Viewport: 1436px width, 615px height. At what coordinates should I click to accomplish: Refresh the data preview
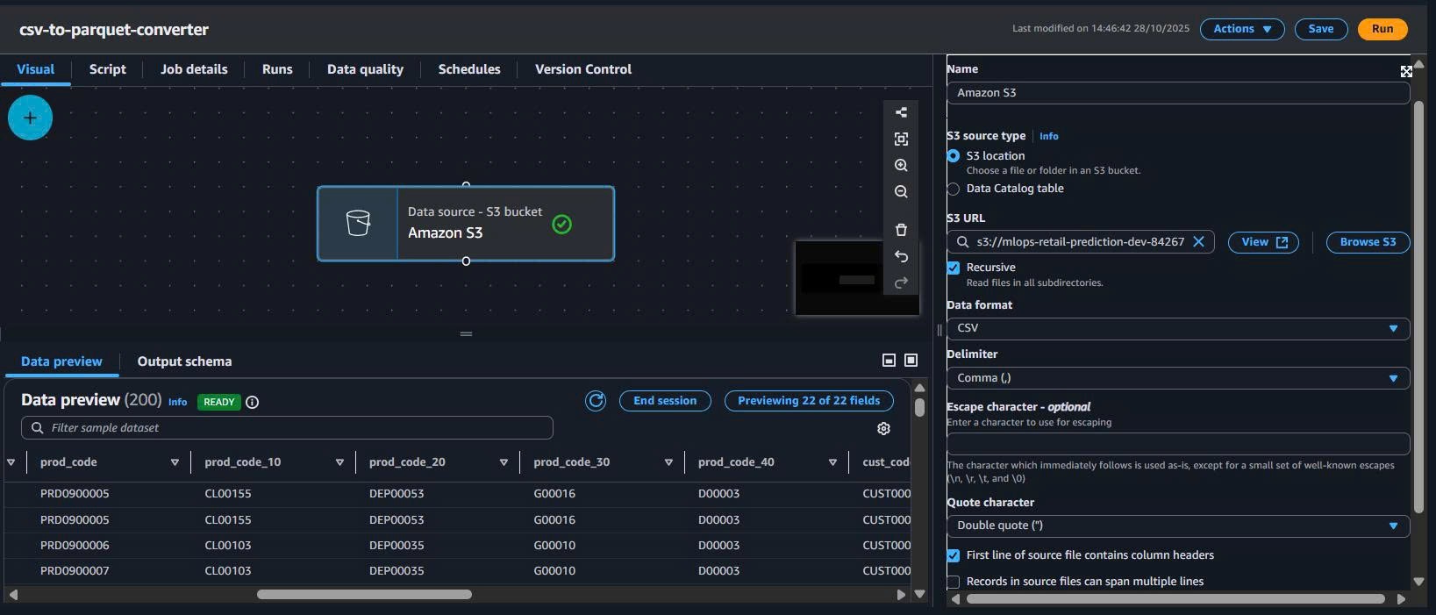click(x=596, y=401)
